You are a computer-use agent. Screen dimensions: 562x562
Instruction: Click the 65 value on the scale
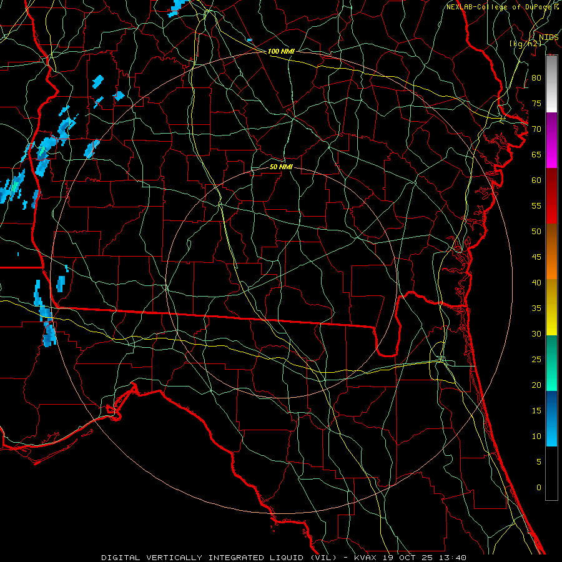point(536,155)
